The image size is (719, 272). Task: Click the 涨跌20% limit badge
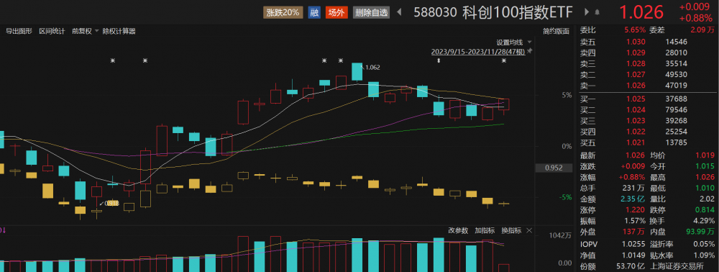[283, 12]
